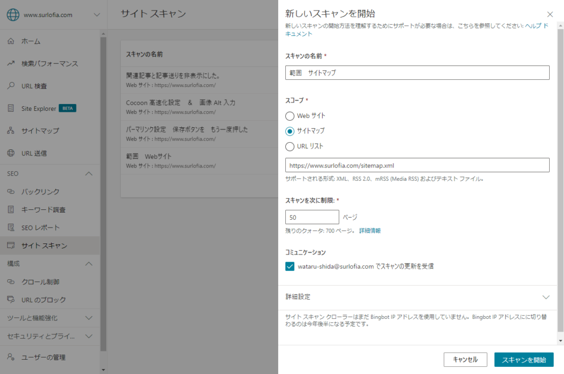Uncheck the scan update email notification

(289, 267)
